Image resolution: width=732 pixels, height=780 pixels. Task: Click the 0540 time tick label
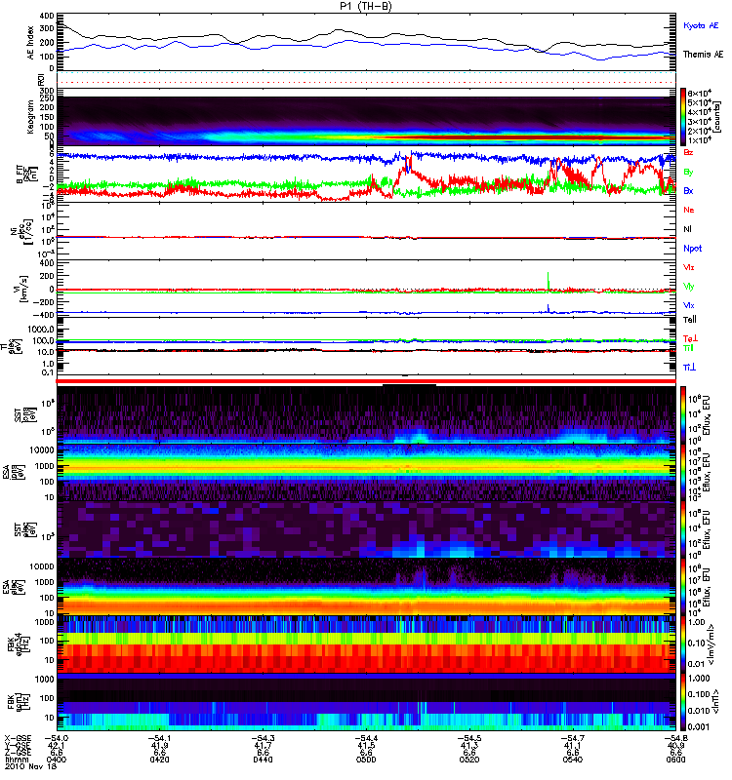[x=572, y=760]
